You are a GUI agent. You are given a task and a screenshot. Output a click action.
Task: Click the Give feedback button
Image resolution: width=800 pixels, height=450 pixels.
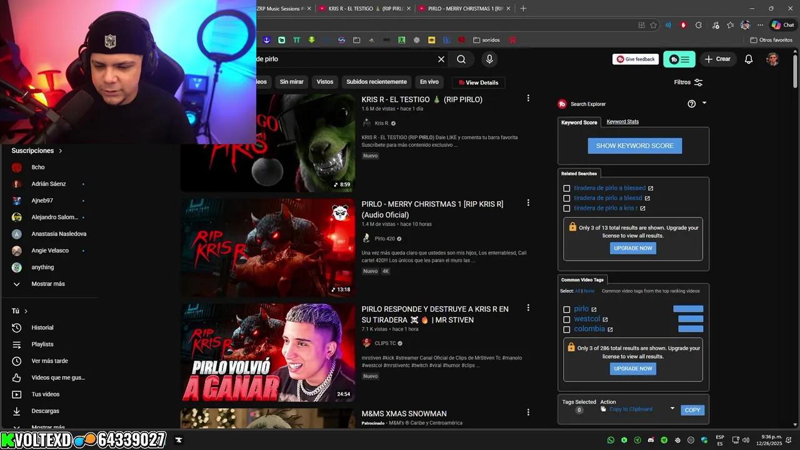636,59
